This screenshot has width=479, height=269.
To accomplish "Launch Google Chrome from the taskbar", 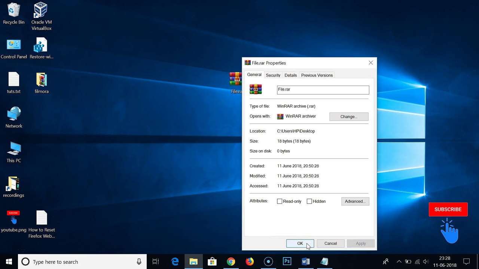I will [231, 262].
